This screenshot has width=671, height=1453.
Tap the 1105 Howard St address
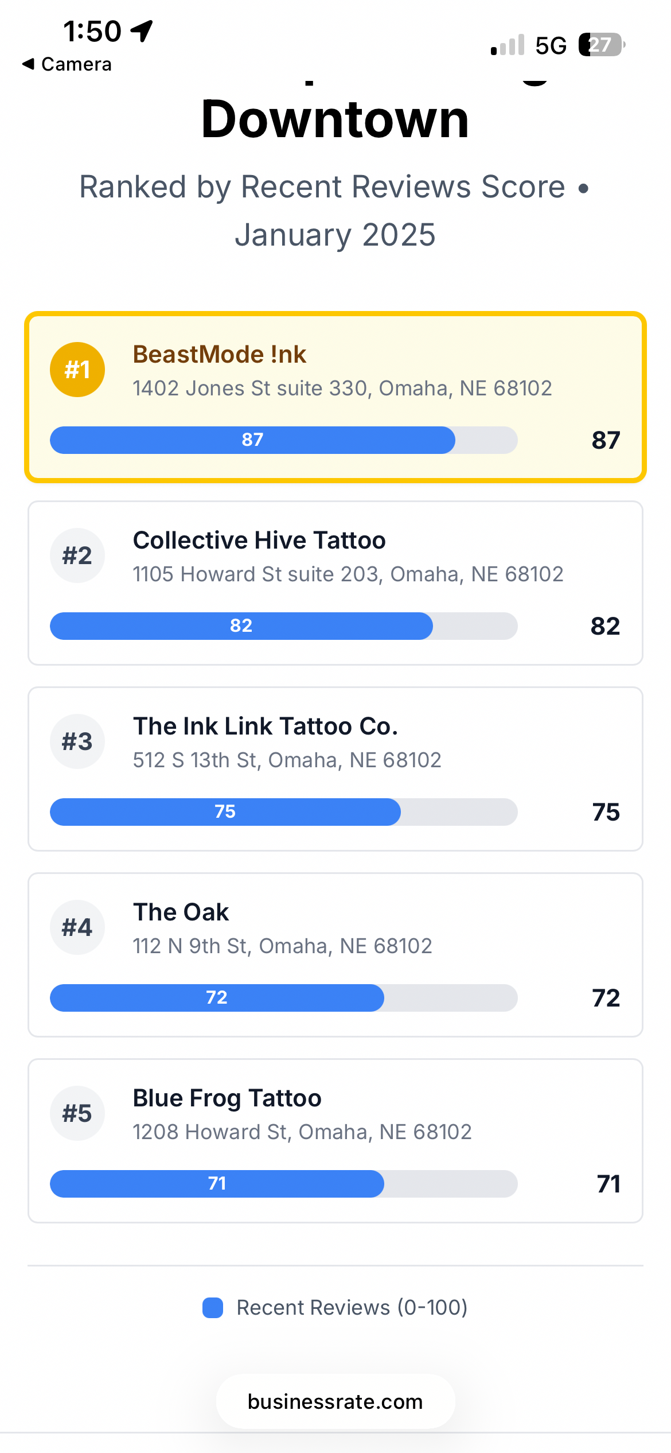click(348, 574)
